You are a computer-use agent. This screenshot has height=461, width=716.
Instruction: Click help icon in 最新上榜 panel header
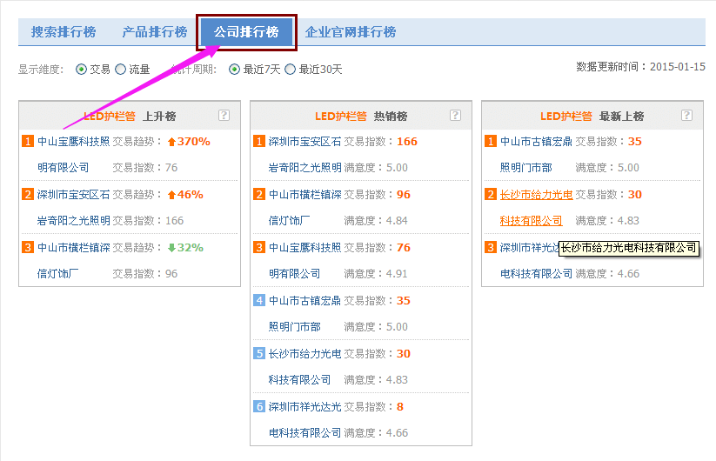686,116
